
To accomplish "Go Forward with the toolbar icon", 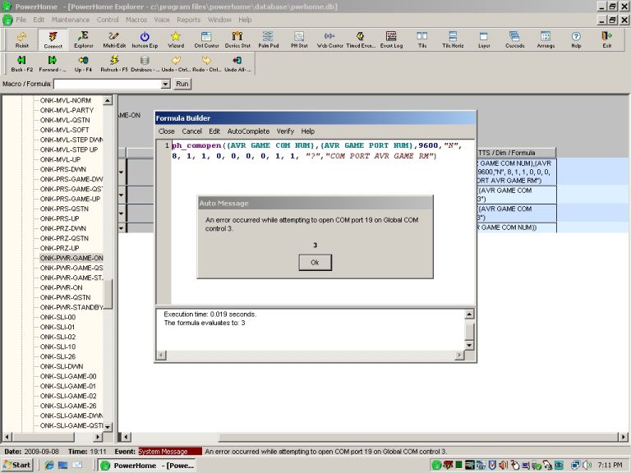I will pos(53,63).
